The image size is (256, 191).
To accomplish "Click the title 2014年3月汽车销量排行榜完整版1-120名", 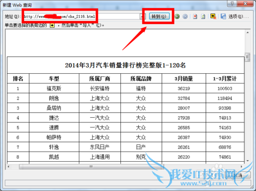I will (125, 65).
